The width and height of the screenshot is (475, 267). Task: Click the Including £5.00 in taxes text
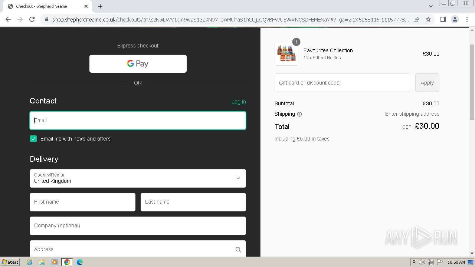[302, 139]
